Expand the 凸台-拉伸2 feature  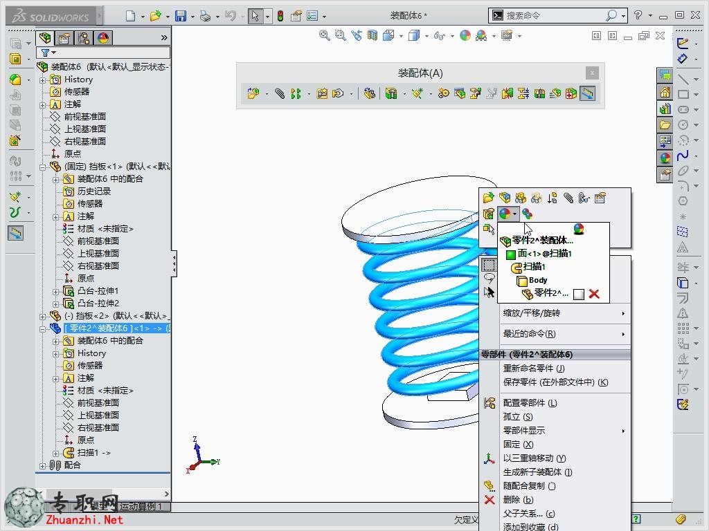coord(55,304)
